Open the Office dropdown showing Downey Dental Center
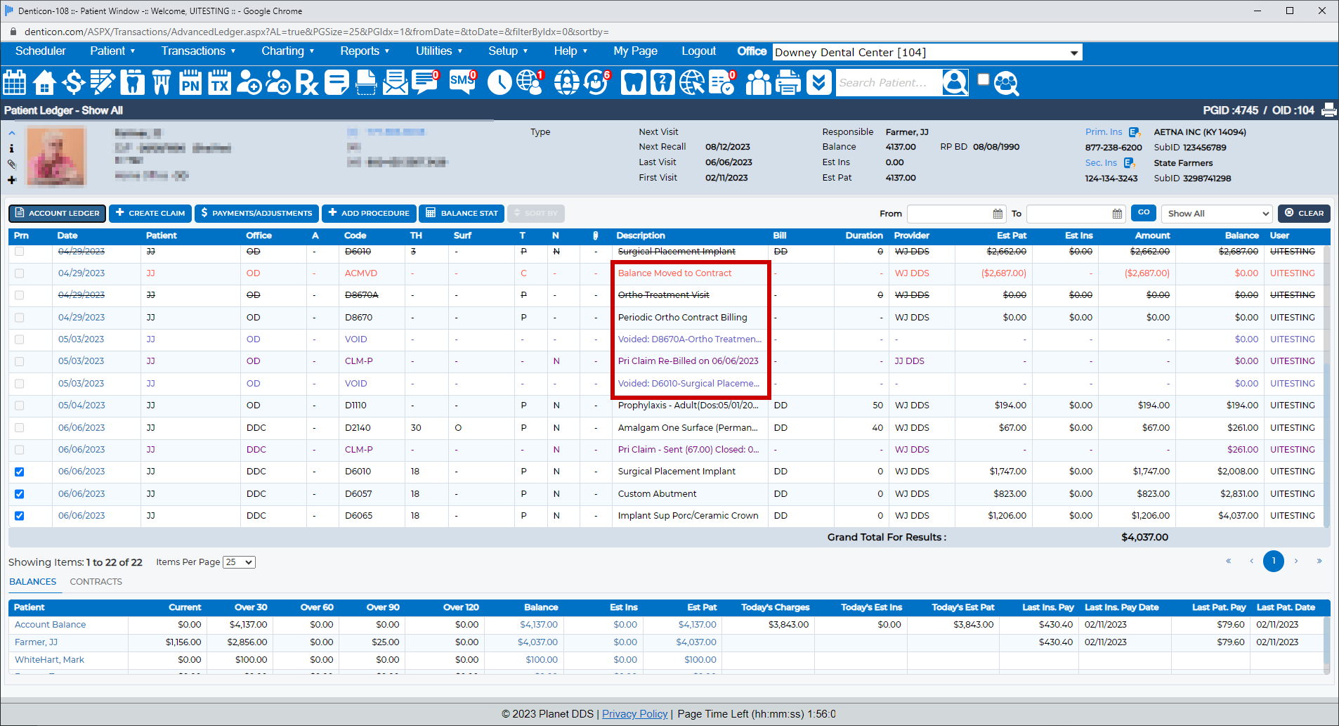1339x726 pixels. [x=927, y=53]
